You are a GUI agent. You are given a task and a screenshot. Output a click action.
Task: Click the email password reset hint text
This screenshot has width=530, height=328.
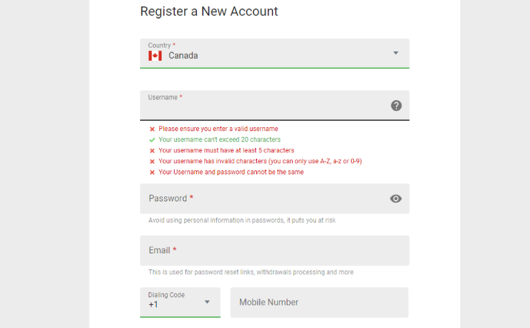point(251,272)
